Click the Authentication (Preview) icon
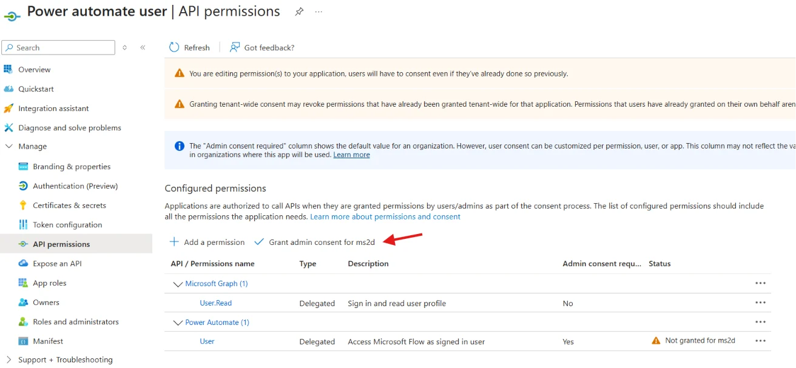This screenshot has width=796, height=368. (x=23, y=186)
